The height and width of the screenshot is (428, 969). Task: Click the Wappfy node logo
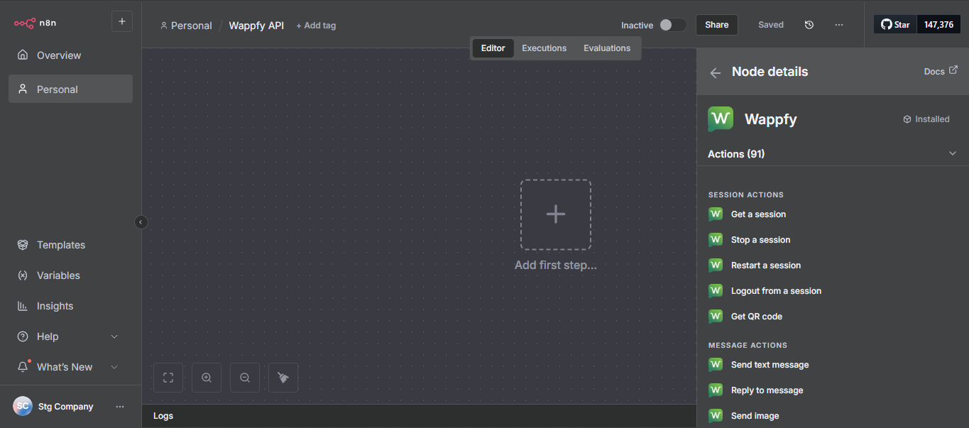pyautogui.click(x=721, y=119)
